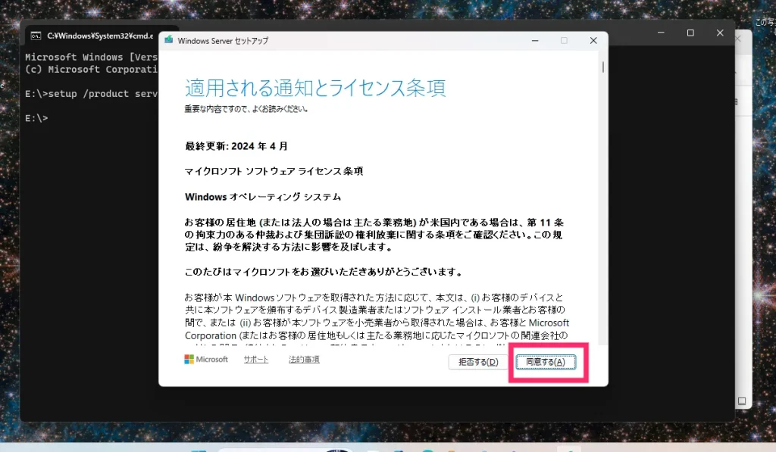Click the Windows オペレーティング システム line
Viewport: 776px width, 452px height.
pos(263,197)
